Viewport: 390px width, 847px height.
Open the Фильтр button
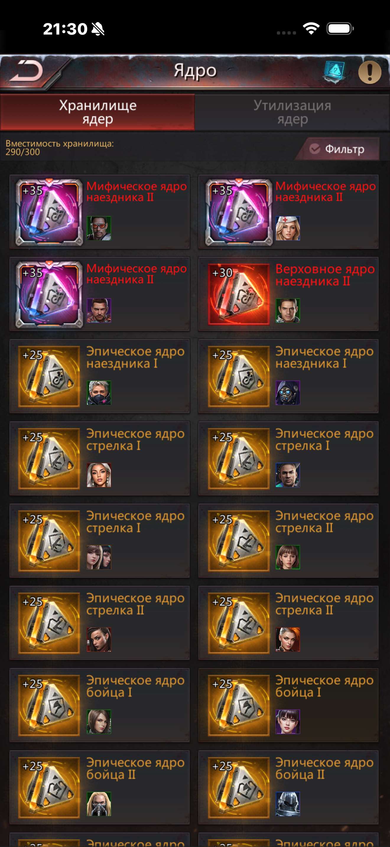338,149
